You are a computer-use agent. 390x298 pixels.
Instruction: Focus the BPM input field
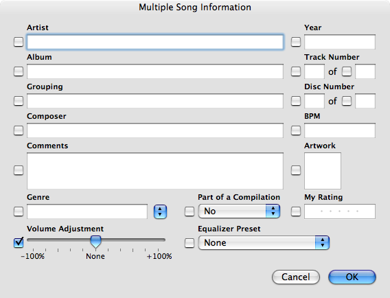pyautogui.click(x=340, y=130)
